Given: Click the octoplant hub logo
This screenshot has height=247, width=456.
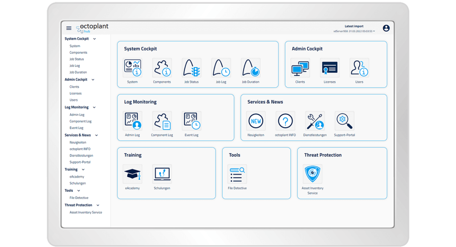Looking at the screenshot, I should click(92, 28).
